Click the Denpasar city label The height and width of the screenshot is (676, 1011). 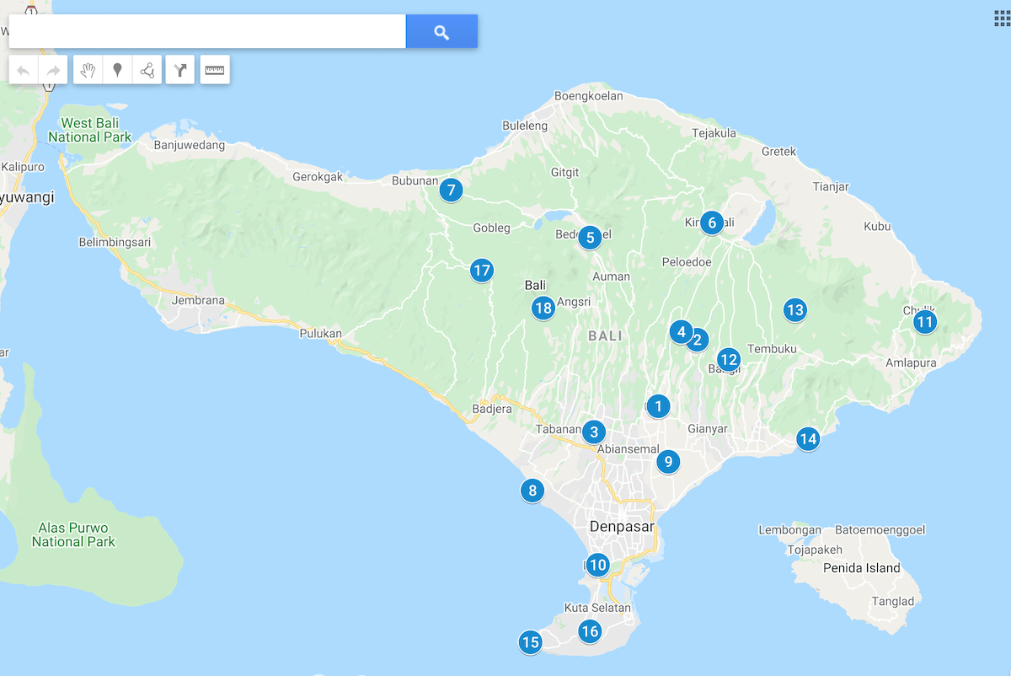coord(622,527)
